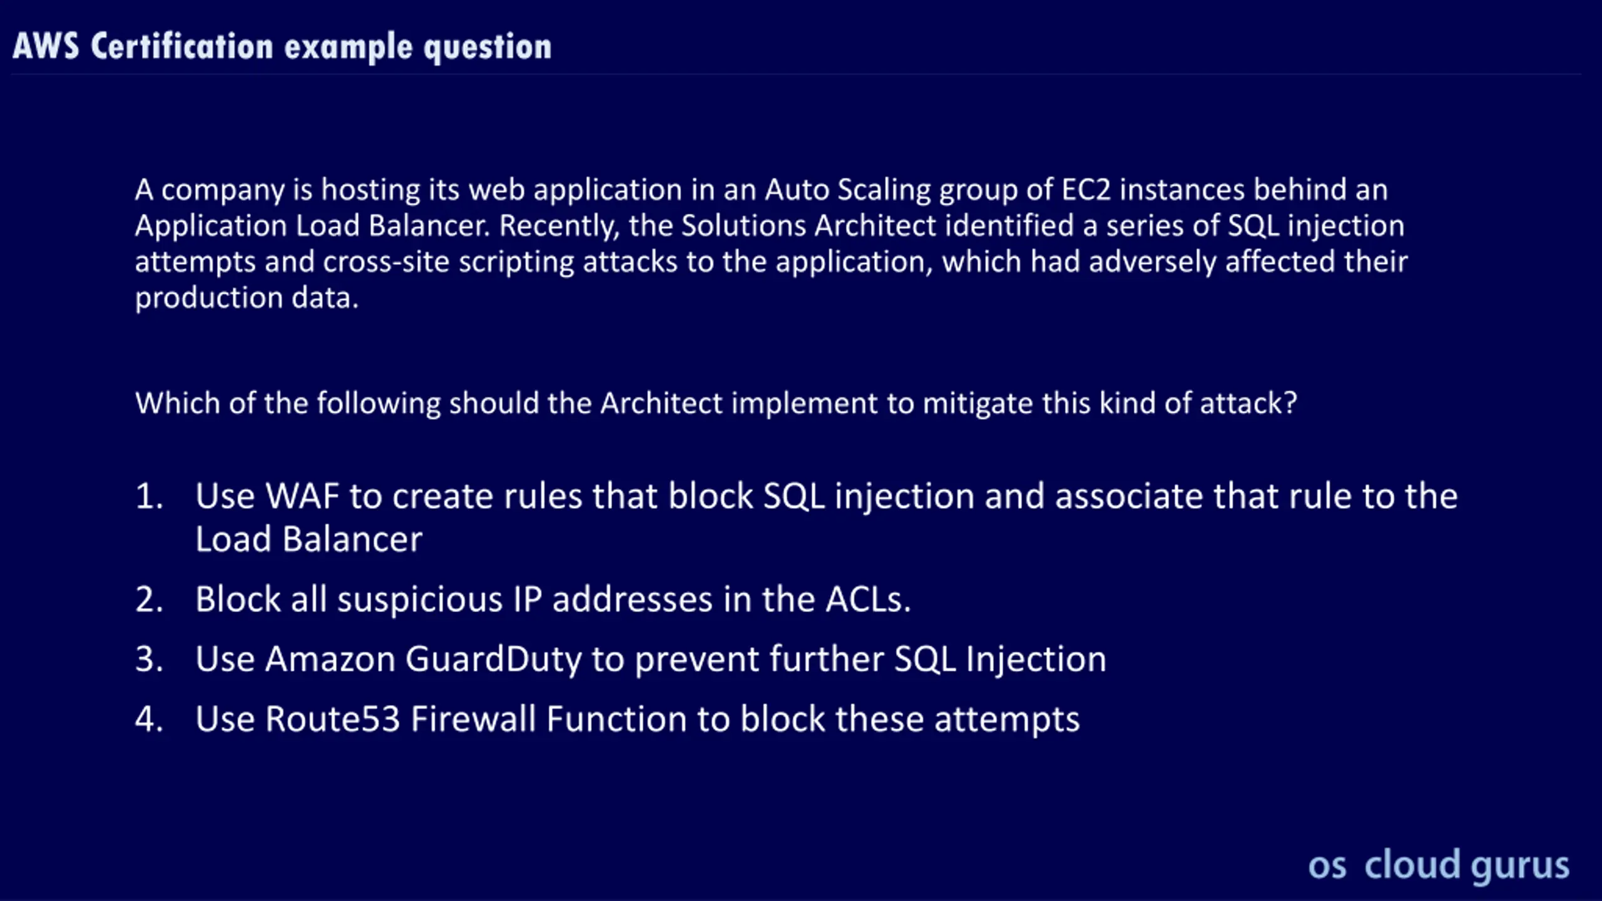Click the words 'Load Balancer' in answer 1
The height and width of the screenshot is (901, 1602).
(309, 539)
